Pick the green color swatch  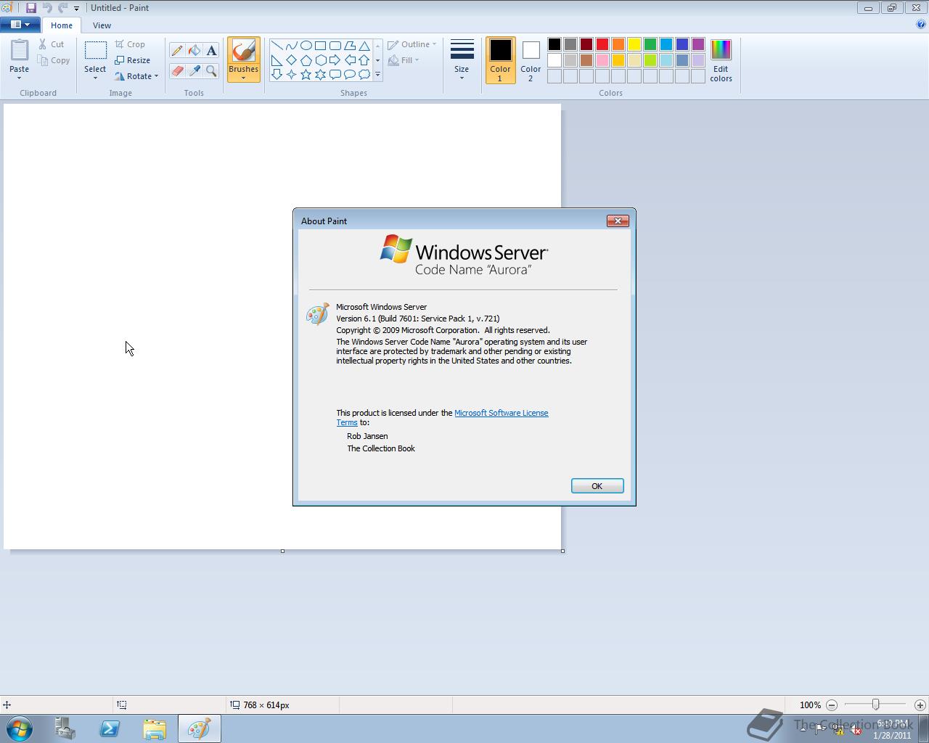pos(650,45)
